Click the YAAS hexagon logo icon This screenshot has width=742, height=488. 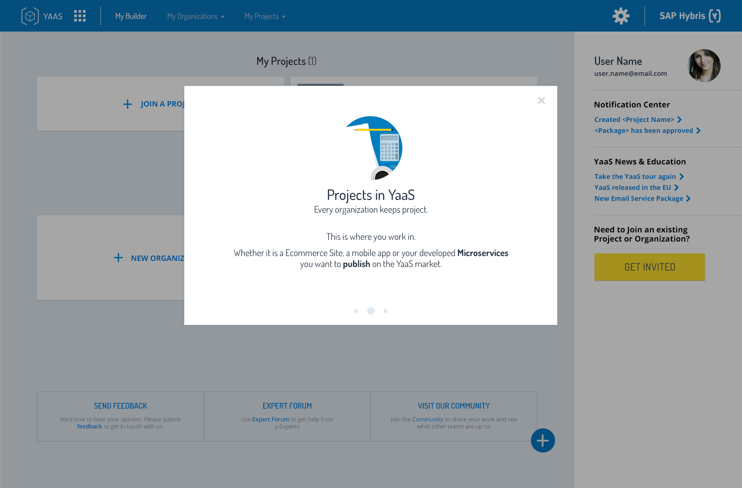click(30, 16)
